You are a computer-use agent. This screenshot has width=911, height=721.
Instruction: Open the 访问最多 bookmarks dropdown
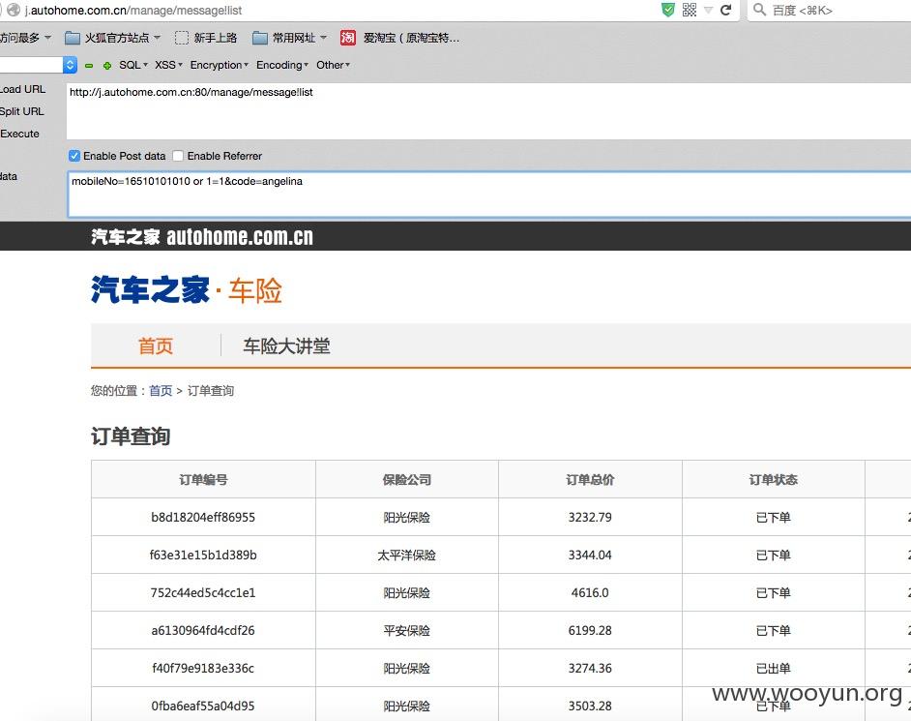pyautogui.click(x=25, y=38)
